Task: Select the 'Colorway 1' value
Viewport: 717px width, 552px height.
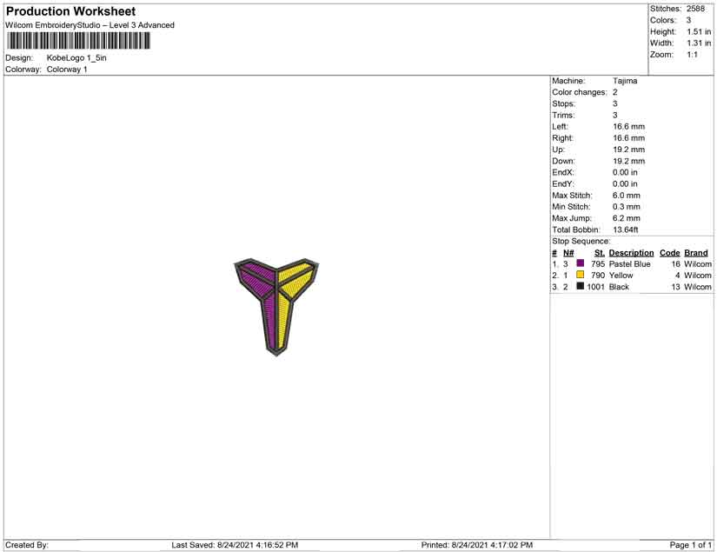Action: tap(67, 70)
